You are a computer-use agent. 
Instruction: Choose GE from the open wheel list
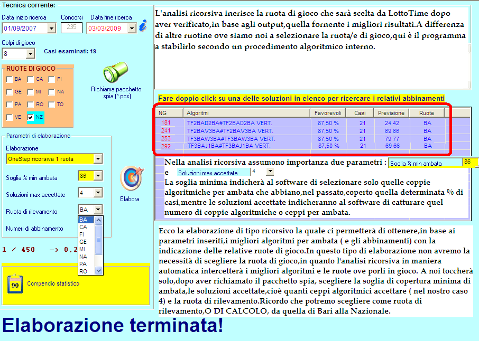[87, 242]
